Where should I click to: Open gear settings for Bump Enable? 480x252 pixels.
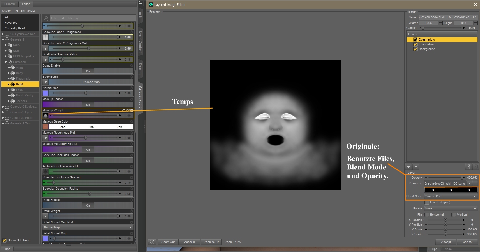[132, 66]
